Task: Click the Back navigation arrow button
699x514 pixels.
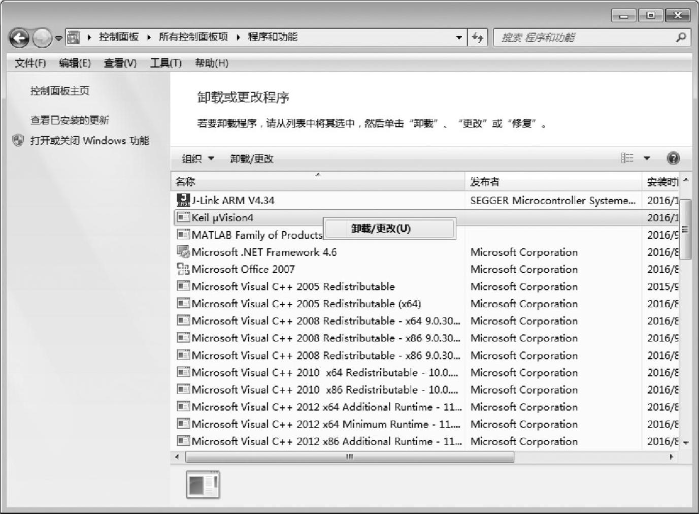Action: click(19, 38)
